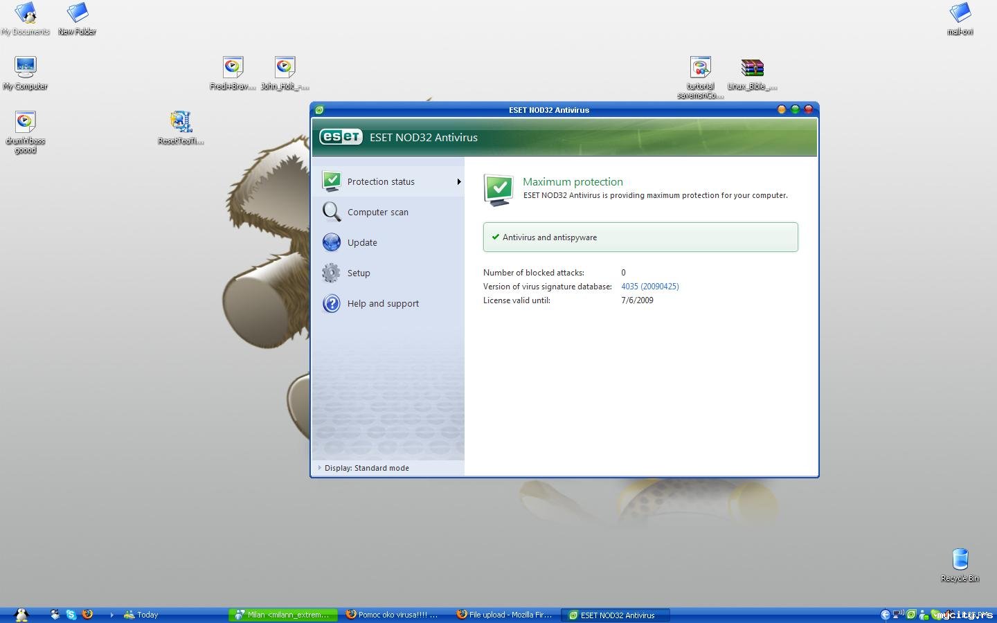Click the penguin start button in the taskbar
This screenshot has width=997, height=623.
coord(21,614)
